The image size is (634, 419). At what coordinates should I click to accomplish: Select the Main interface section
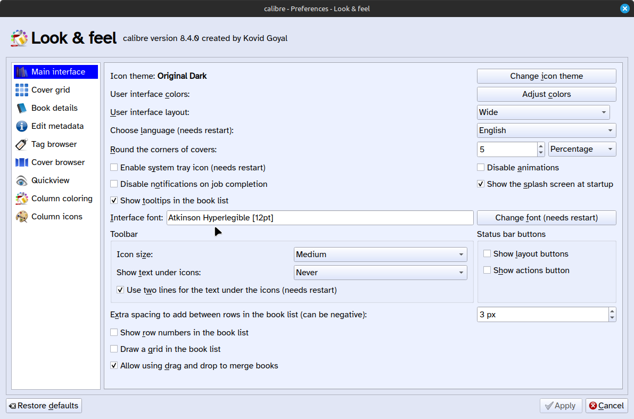[x=56, y=72]
